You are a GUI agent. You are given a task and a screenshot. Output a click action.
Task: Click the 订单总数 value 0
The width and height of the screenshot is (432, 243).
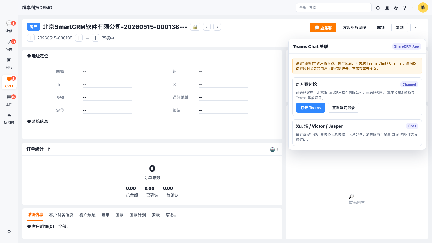[x=152, y=168]
